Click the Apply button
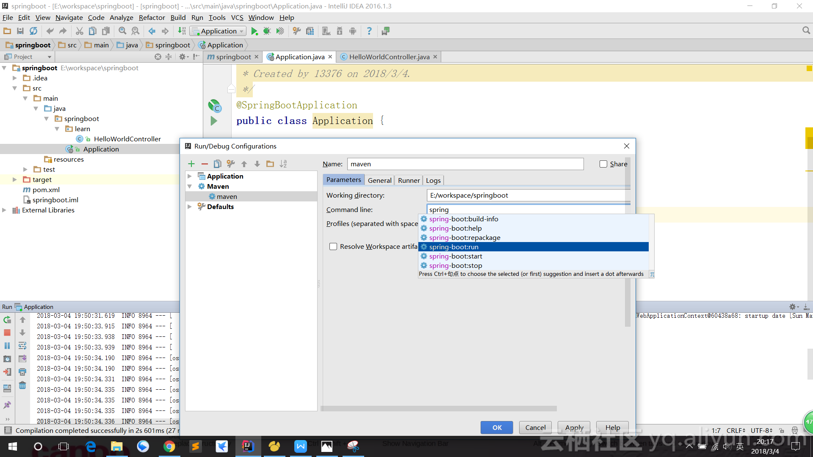This screenshot has height=457, width=813. 574,428
